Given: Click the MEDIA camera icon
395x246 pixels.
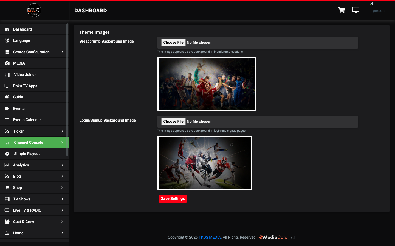Looking at the screenshot, I should click(x=7, y=63).
